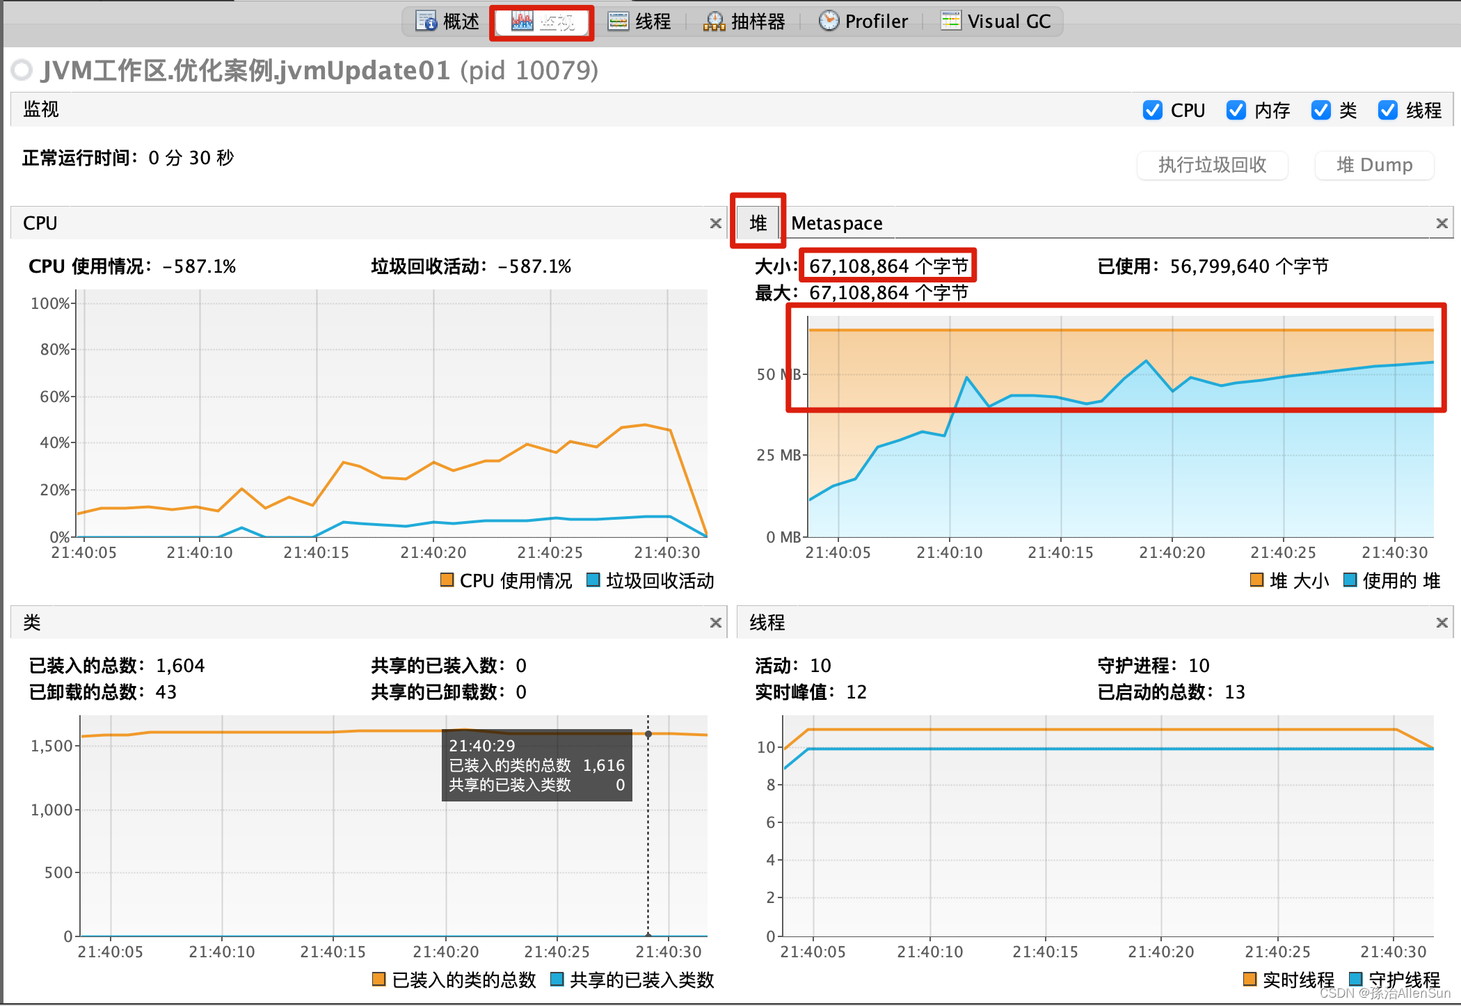Image resolution: width=1461 pixels, height=1006 pixels.
Task: Close the CPU chart panel
Action: point(715,223)
